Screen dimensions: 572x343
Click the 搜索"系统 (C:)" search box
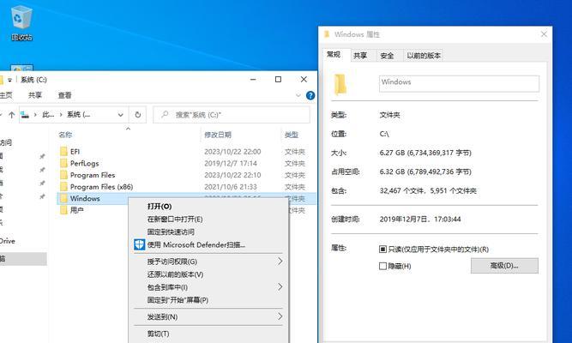point(232,115)
